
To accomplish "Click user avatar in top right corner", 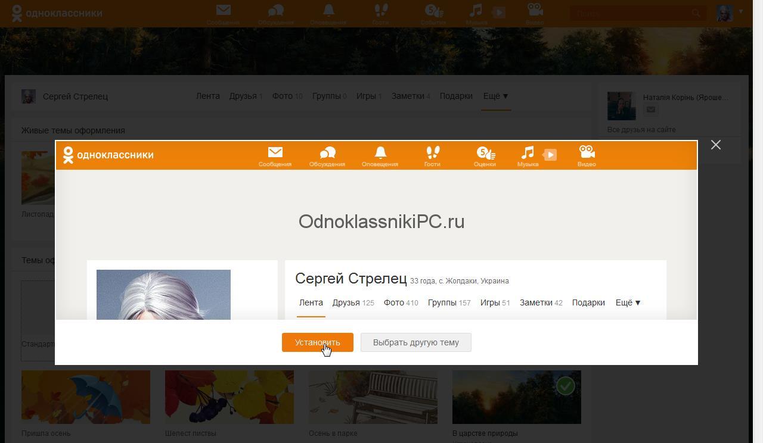I will tap(724, 13).
